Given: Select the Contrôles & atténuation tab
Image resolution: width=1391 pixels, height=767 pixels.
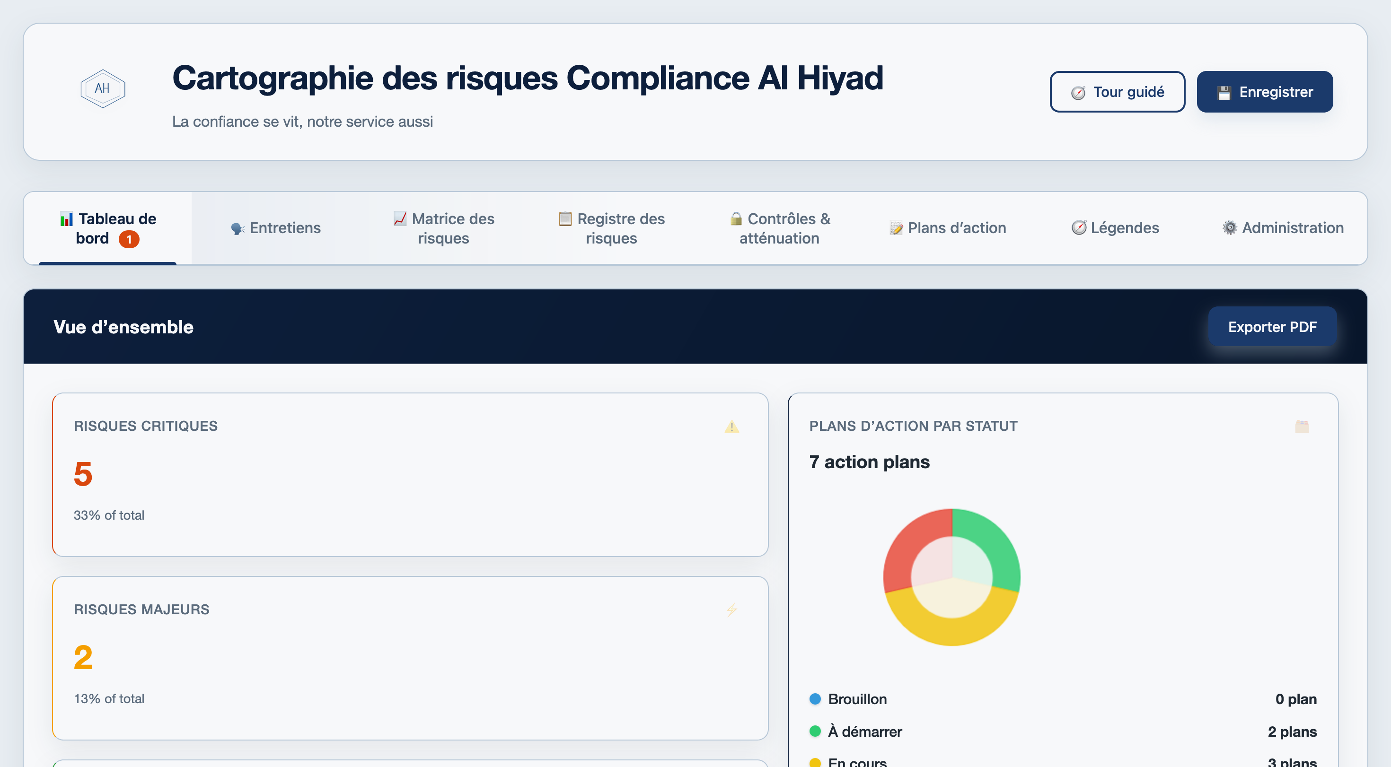Looking at the screenshot, I should point(779,228).
